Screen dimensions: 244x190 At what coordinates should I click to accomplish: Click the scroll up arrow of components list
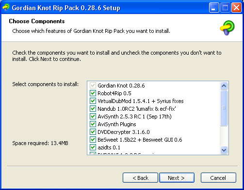click(x=224, y=86)
